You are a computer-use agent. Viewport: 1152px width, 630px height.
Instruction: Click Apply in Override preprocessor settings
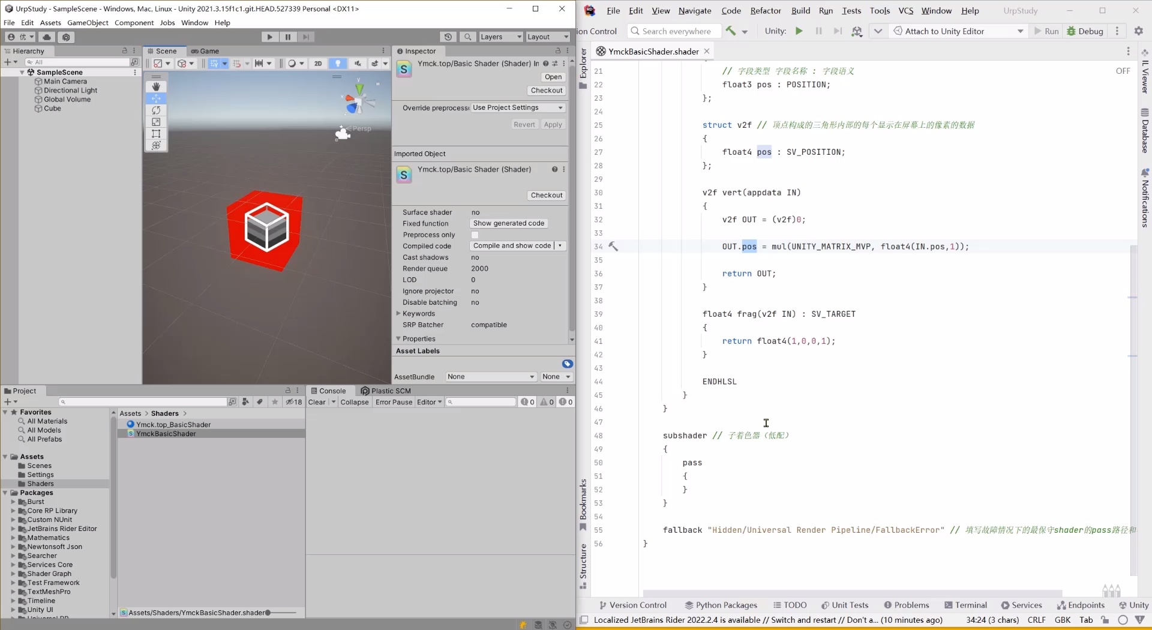tap(552, 124)
